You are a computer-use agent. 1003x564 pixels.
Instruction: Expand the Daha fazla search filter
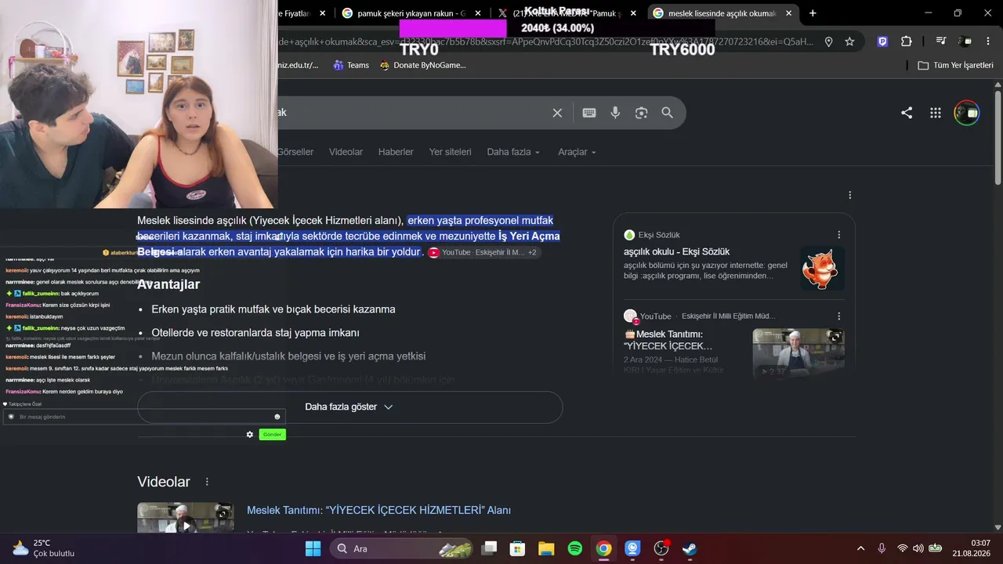513,152
